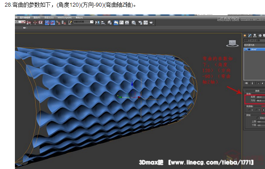Toggle the Angle Snap icon
The width and height of the screenshot is (265, 169).
[53, 22]
